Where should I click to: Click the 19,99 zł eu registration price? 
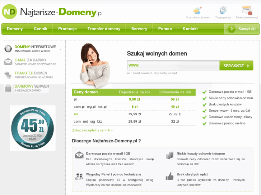[135, 114]
